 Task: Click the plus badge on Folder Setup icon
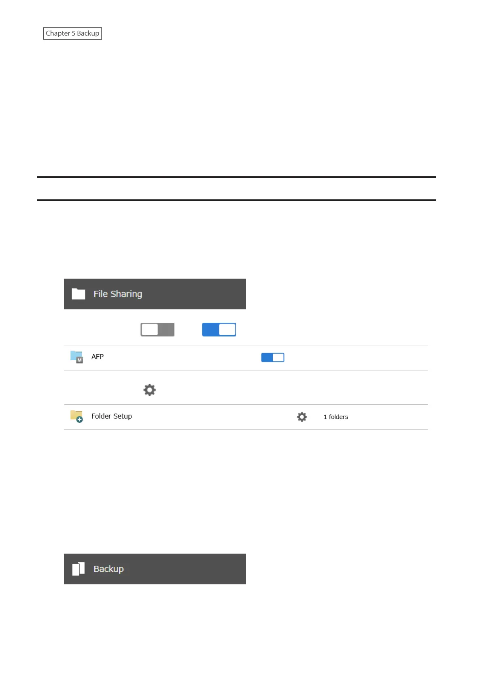(x=80, y=420)
